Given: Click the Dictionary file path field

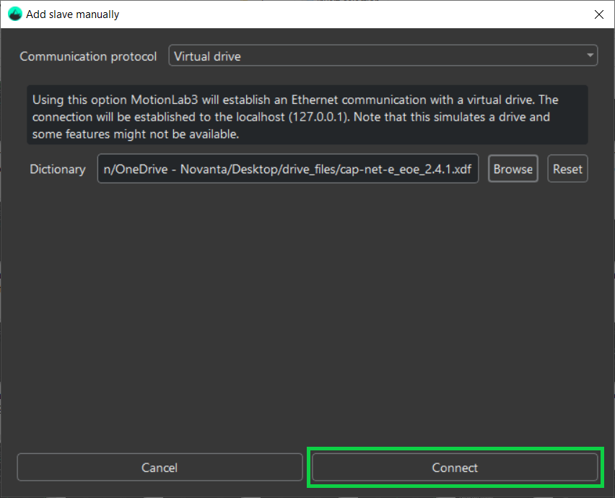Looking at the screenshot, I should [287, 170].
